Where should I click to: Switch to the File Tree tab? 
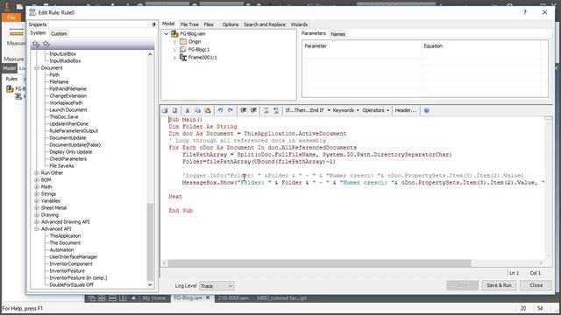pos(189,24)
